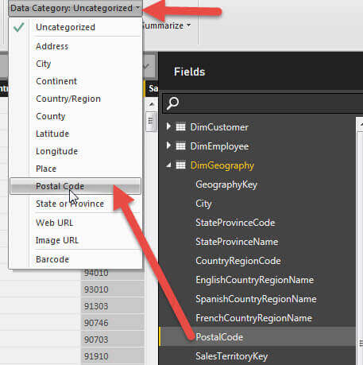Pick Latitude data category

pyautogui.click(x=75, y=134)
